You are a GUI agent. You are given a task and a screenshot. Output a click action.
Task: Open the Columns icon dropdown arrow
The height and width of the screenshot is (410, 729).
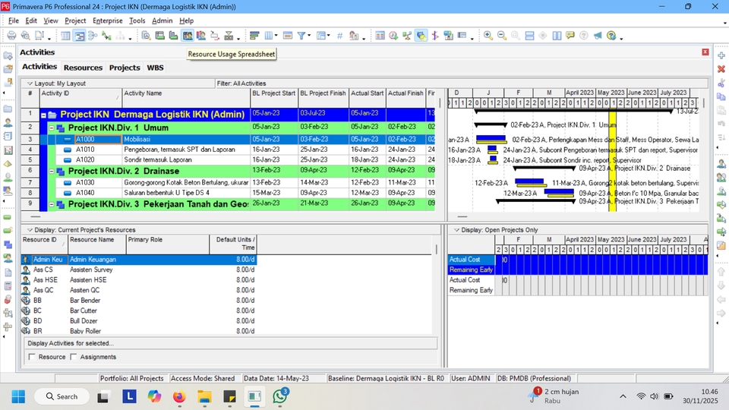[276, 36]
